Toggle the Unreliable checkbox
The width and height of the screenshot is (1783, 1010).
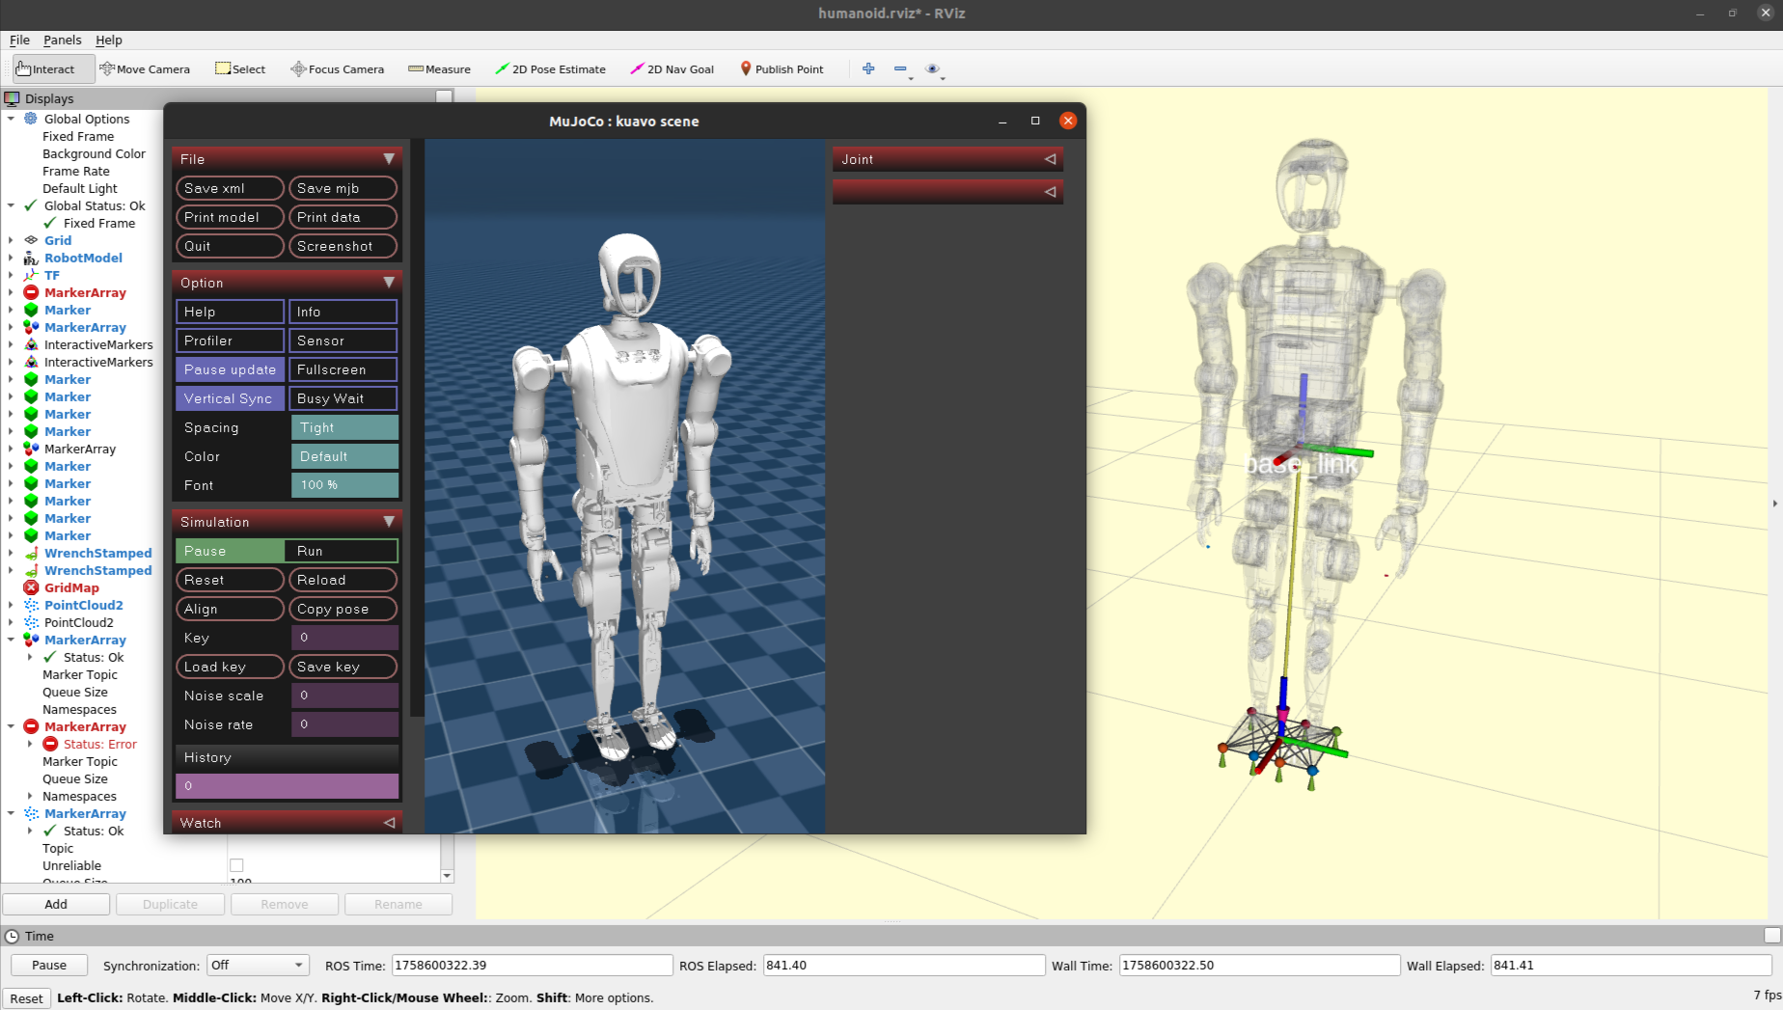(236, 865)
